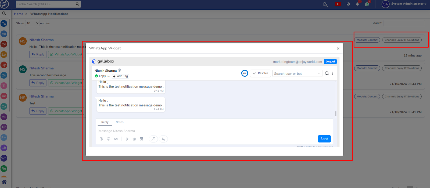Open the Ca module in sidebar
Image resolution: width=430 pixels, height=188 pixels.
point(4,107)
